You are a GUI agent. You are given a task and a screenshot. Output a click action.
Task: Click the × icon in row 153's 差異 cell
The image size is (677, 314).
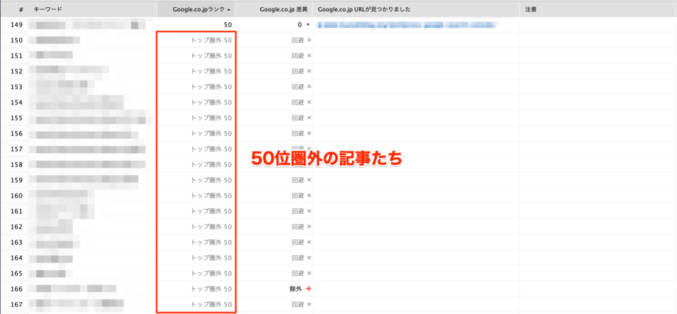pos(309,87)
